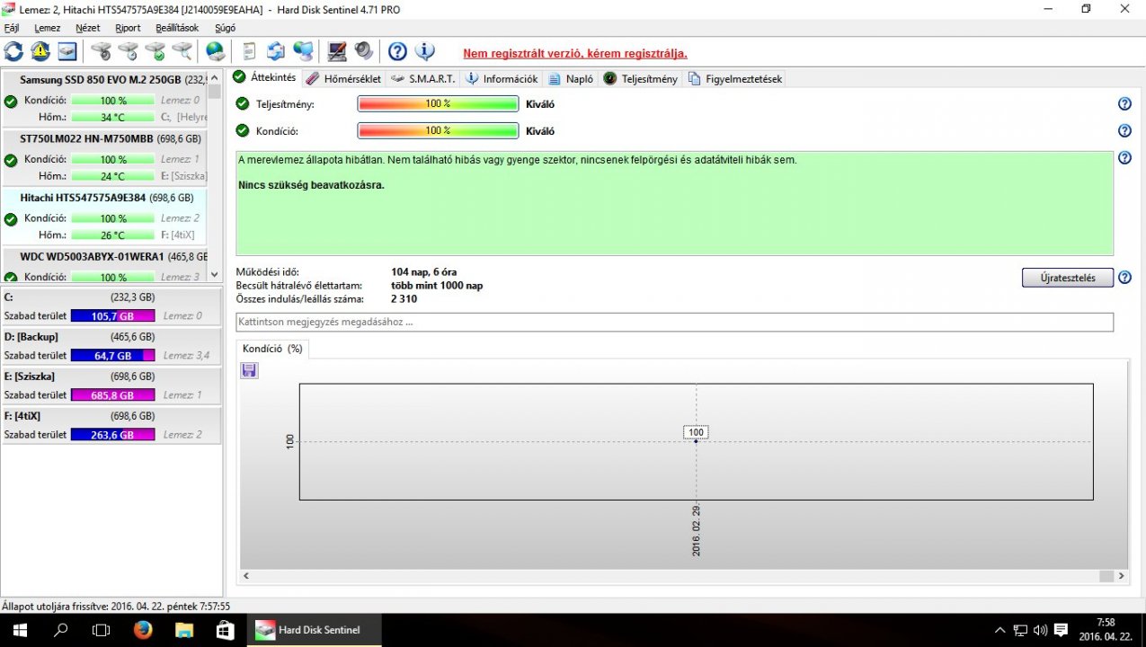
Task: Click help icon beside Teljesítmény bar
Action: tap(1124, 104)
